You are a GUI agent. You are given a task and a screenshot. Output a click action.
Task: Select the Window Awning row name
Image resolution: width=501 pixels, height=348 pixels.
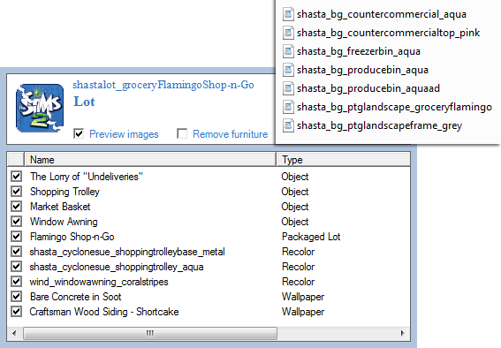point(64,222)
